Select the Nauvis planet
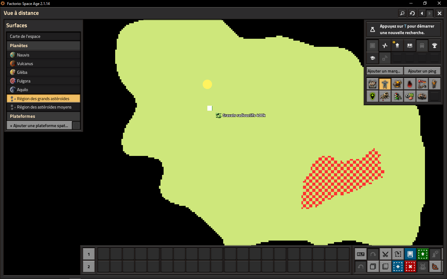447x279 pixels. click(x=43, y=55)
